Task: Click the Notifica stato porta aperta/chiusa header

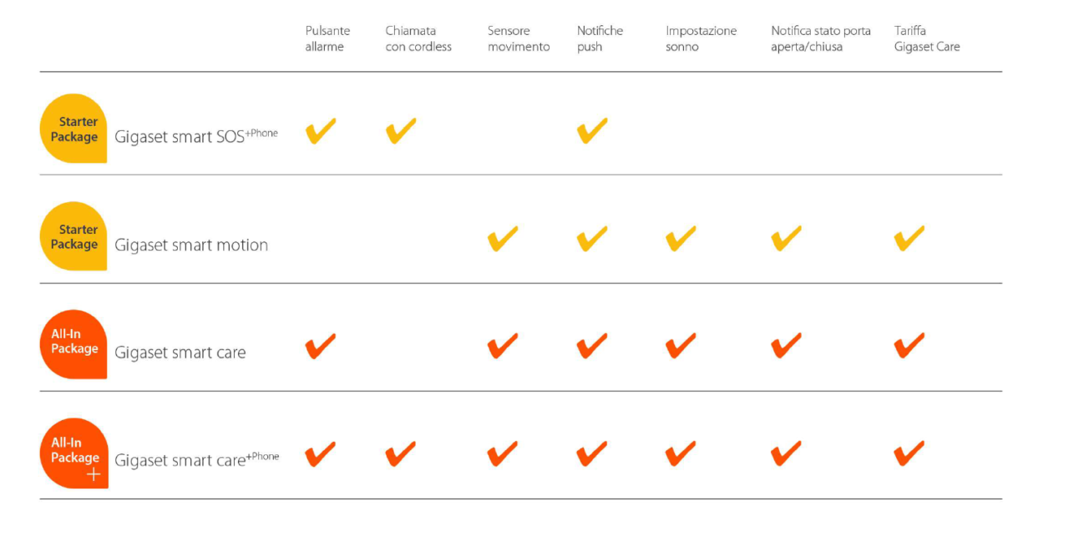Action: click(x=820, y=38)
